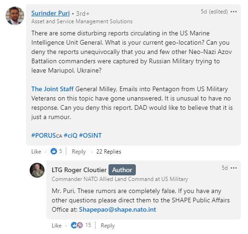Open the #ciQ hashtag
The image size is (248, 234).
(70, 135)
